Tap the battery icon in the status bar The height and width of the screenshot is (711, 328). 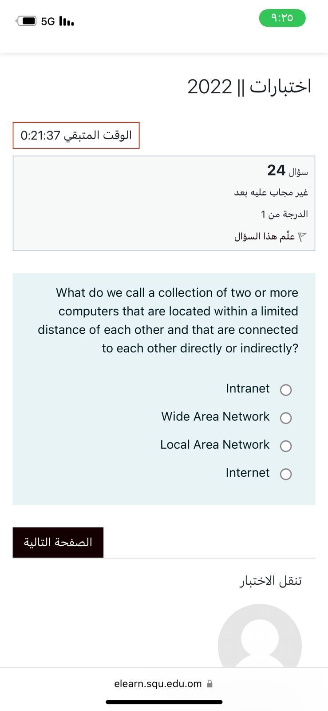(27, 21)
